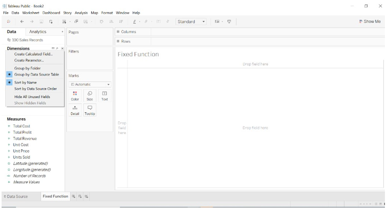Open Clear Sheet icon dropdown arrow
The height and width of the screenshot is (209, 386).
click(x=92, y=22)
